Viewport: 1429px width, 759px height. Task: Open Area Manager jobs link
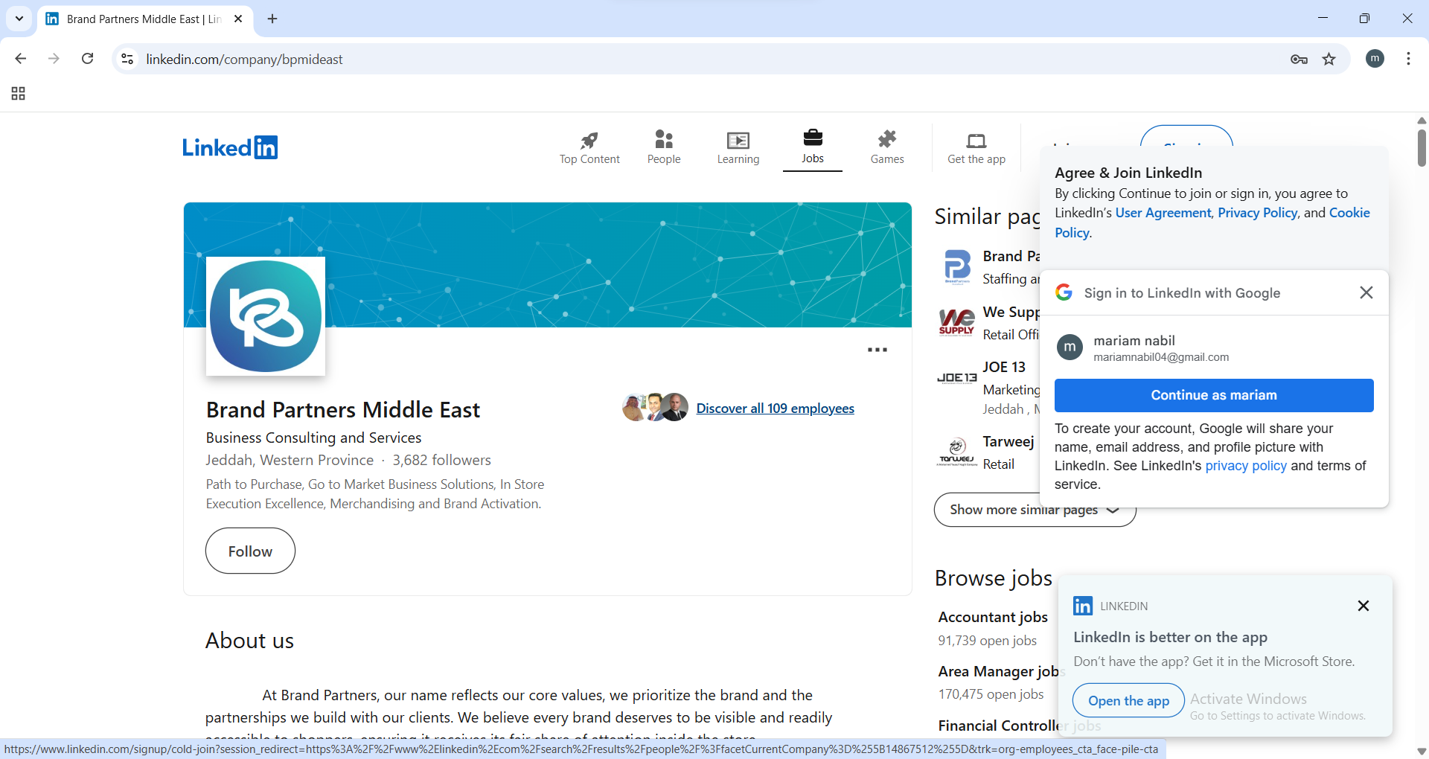(x=998, y=671)
